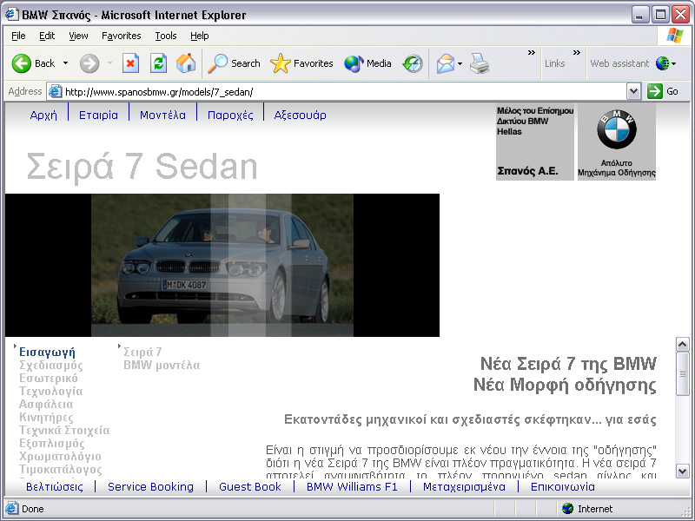
Task: Click the BMW roundel logo
Action: 617,129
